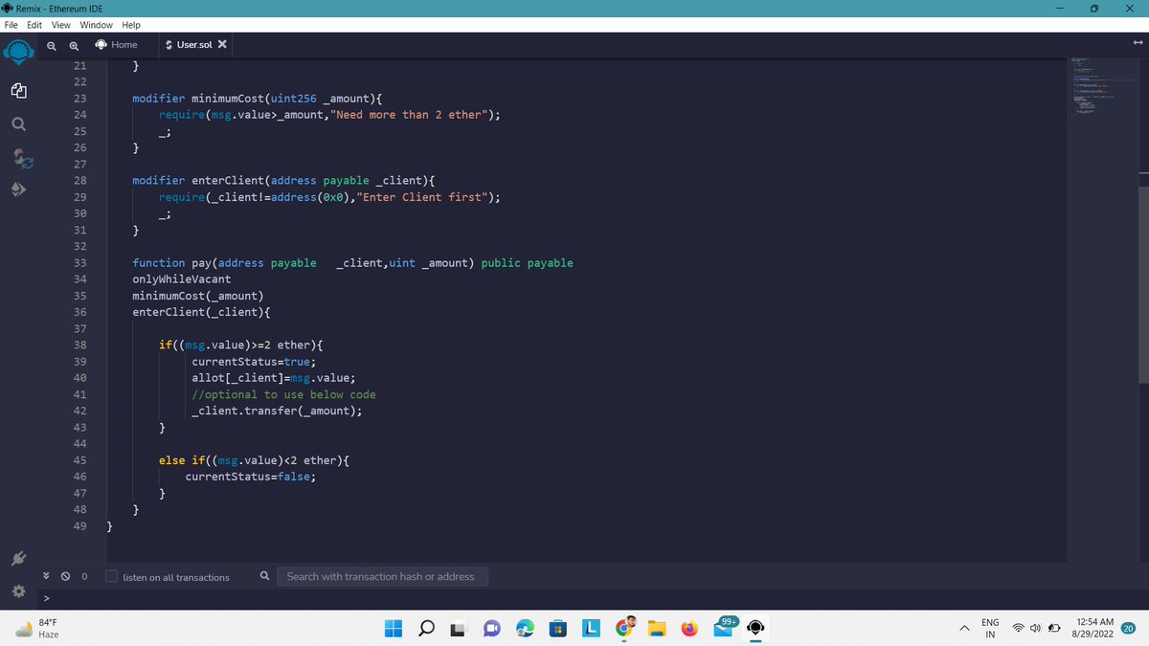
Task: Click the Remix IDE taskbar icon
Action: click(755, 629)
